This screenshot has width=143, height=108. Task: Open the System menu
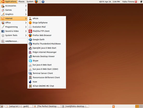pos(30,2)
